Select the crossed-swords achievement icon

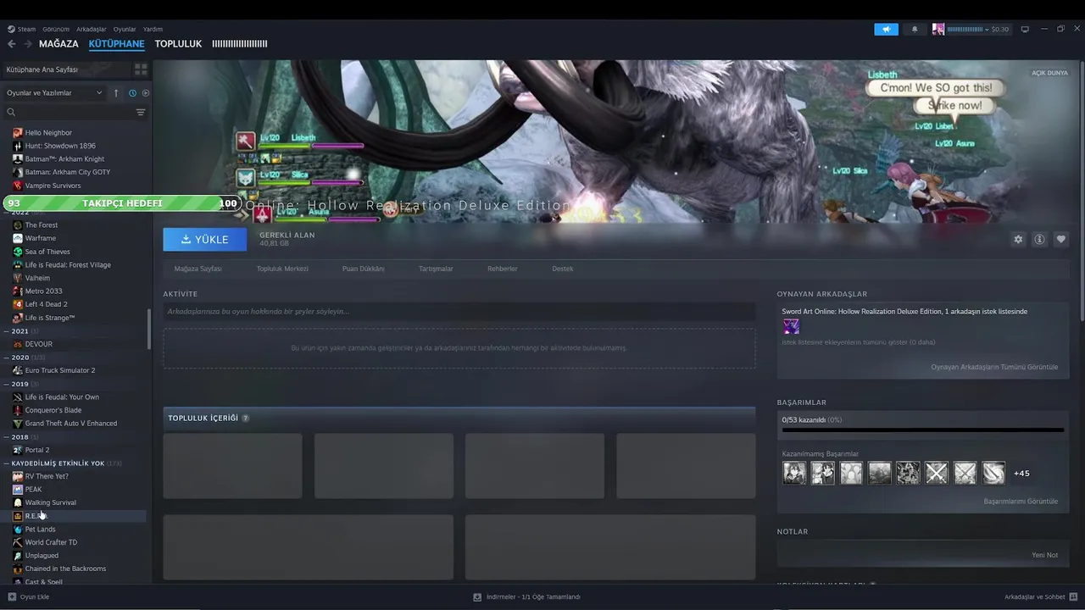pyautogui.click(x=937, y=473)
